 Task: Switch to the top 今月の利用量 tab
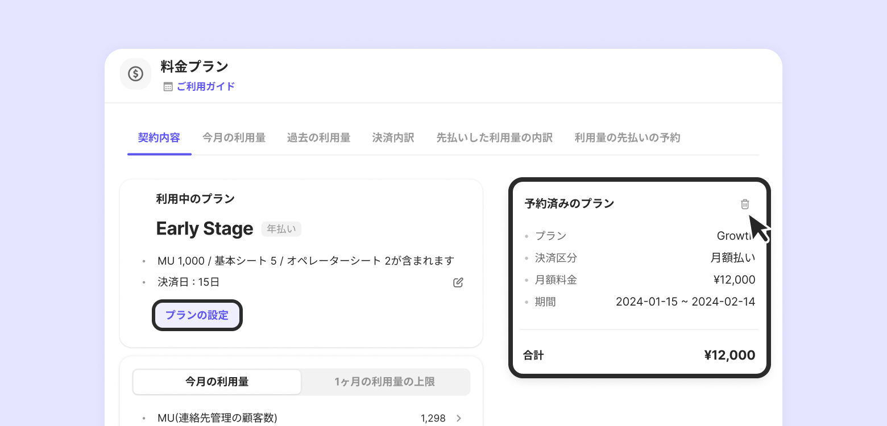tap(234, 137)
